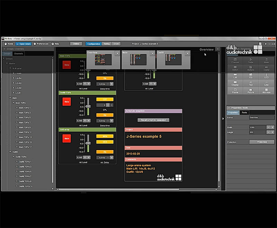Increase the Width value with plus
Viewport: 277px width, 228px height.
pyautogui.click(x=272, y=127)
